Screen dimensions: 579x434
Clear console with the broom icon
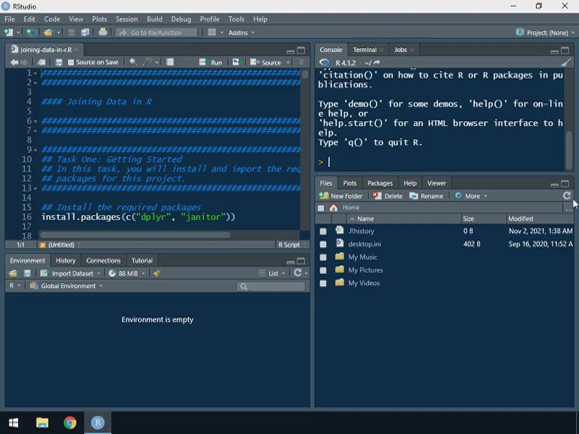tap(565, 63)
